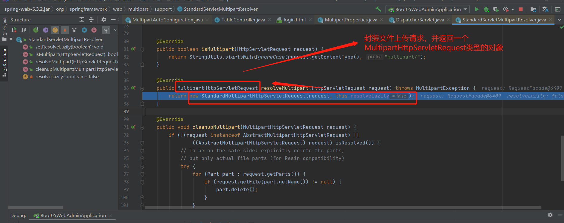Click the group by fork icon in Structure

point(75,30)
